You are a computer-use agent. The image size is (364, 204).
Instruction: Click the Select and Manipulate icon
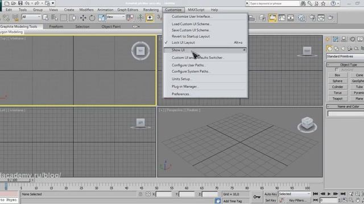point(140,18)
